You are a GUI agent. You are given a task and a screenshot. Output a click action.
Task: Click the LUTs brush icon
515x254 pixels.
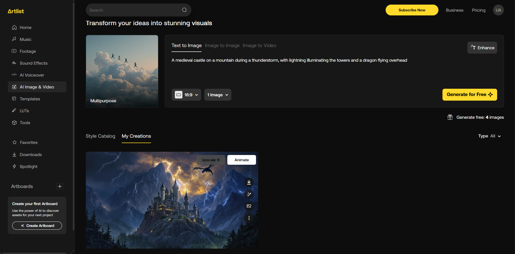pos(14,111)
